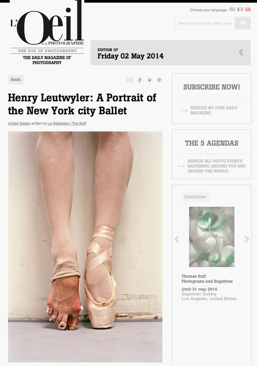Select the US flag language icon
Viewport: 257px width, 366px height.
pos(232,9)
